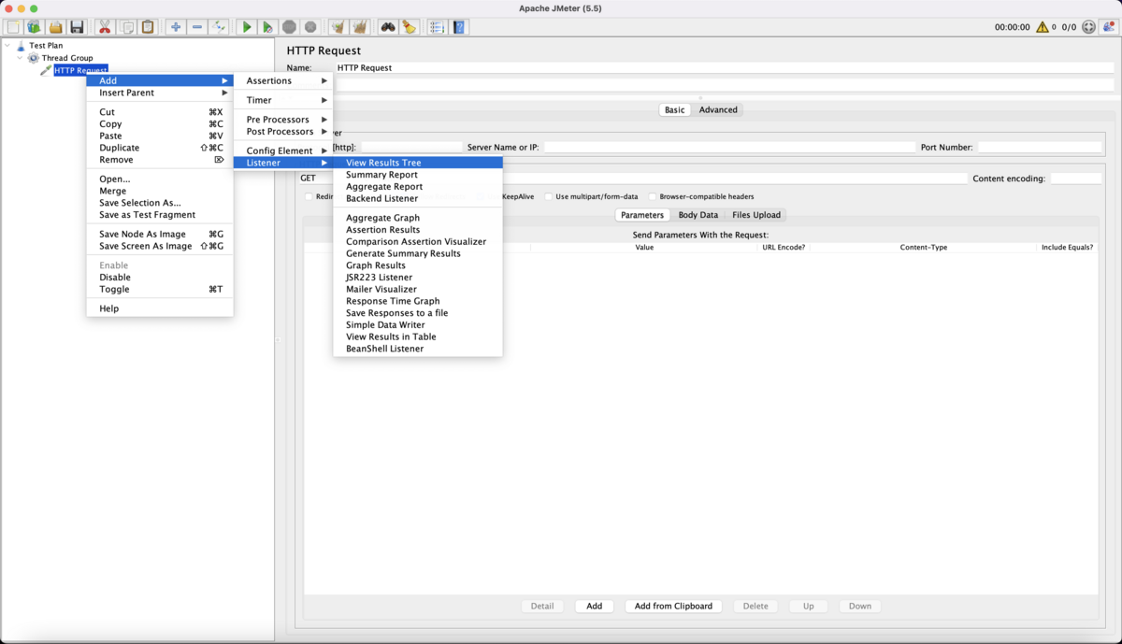Click the grey Shutdown X toolbar icon
The width and height of the screenshot is (1122, 644).
(x=311, y=27)
